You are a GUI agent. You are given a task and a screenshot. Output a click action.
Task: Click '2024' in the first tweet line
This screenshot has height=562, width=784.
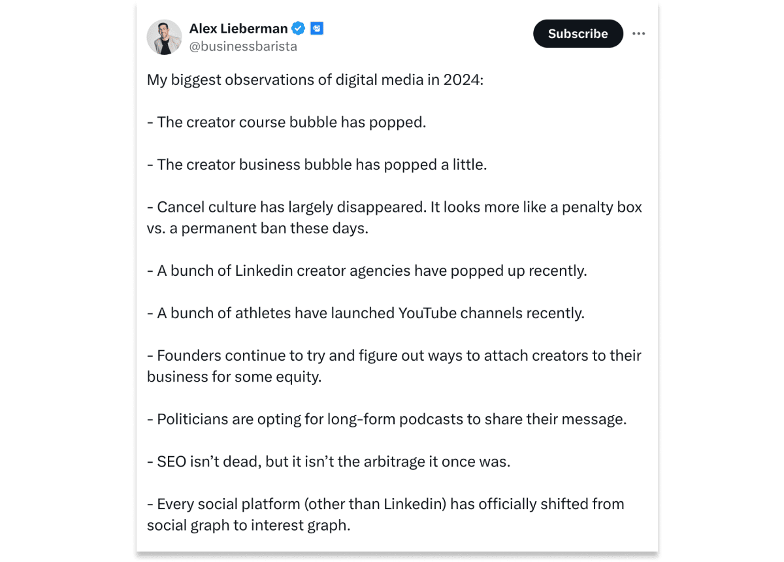(461, 80)
